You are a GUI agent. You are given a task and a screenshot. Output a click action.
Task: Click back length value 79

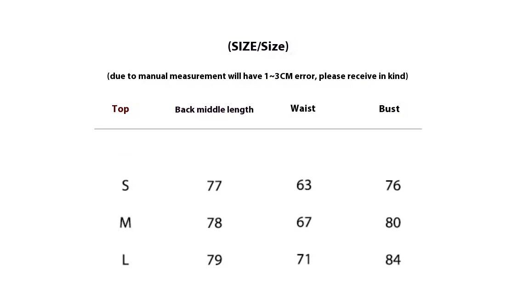(x=214, y=260)
